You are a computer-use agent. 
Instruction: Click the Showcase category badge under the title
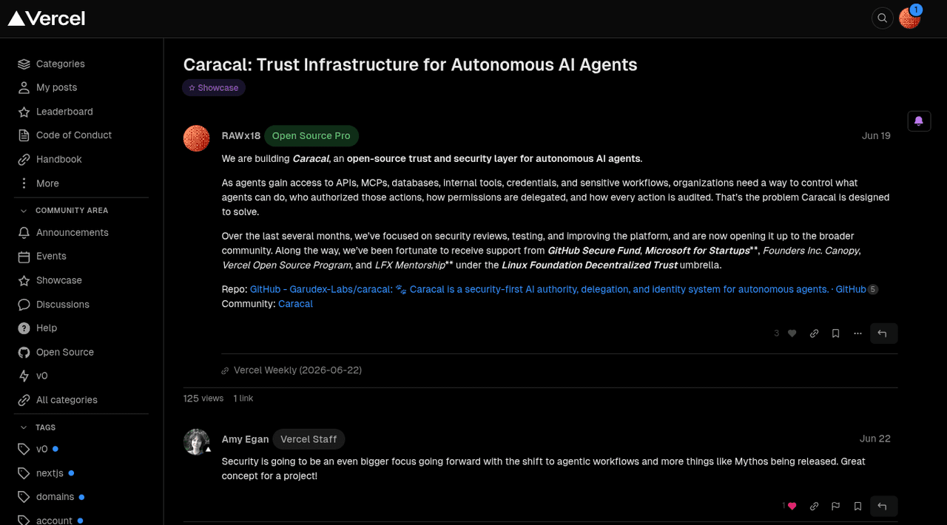tap(214, 88)
